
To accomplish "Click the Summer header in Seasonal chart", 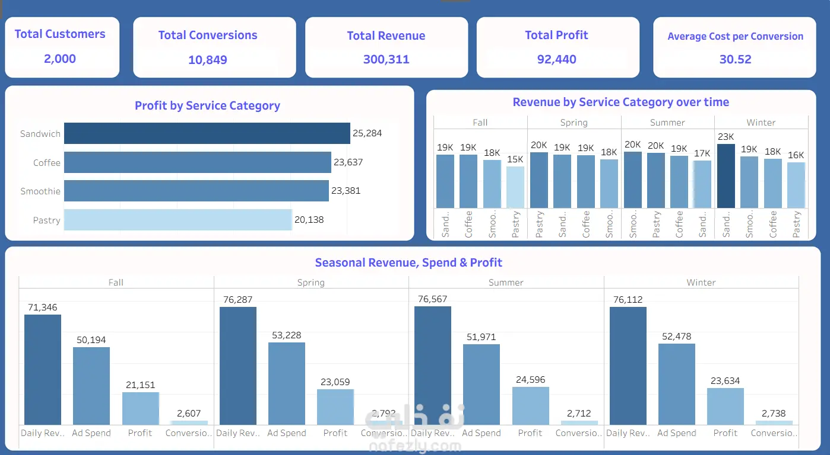I will pos(506,283).
